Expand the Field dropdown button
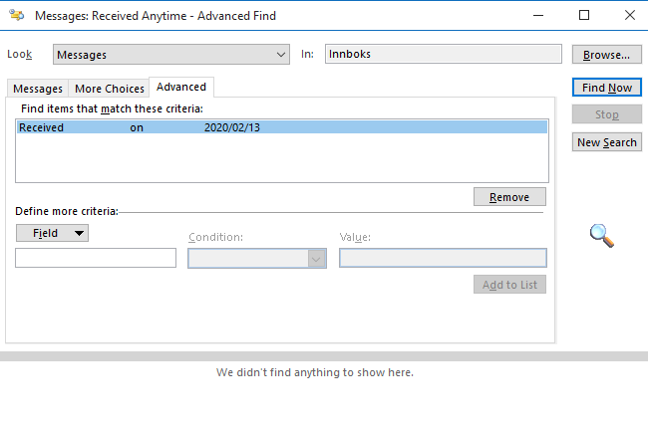This screenshot has height=428, width=648. (x=52, y=233)
